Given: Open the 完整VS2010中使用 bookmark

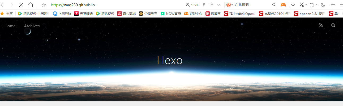Looking at the screenshot, I should click(x=275, y=14).
